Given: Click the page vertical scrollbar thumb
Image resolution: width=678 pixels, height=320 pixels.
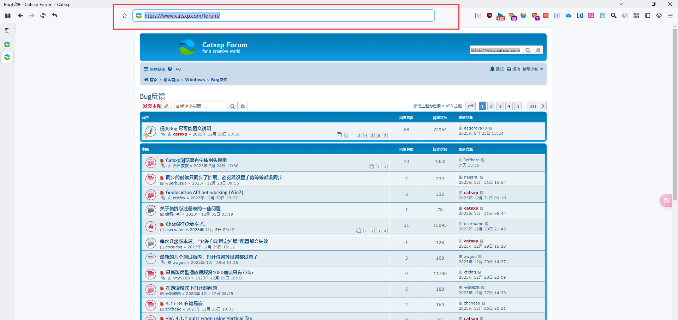Looking at the screenshot, I should pyautogui.click(x=675, y=115).
